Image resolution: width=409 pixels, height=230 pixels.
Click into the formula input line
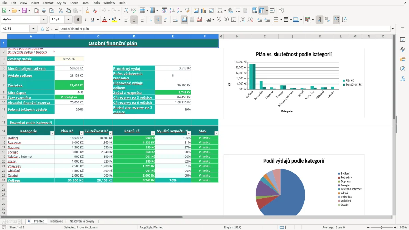coord(224,29)
